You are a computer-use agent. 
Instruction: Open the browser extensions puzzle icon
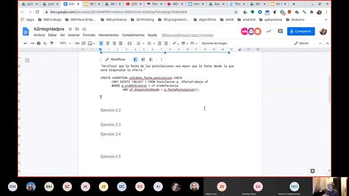(x=311, y=12)
